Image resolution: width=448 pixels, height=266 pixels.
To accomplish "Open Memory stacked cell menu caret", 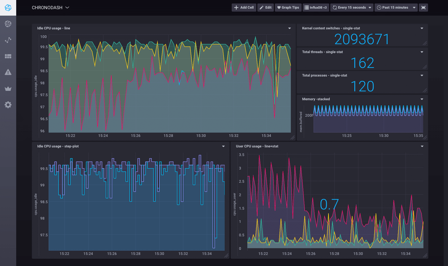I will point(422,99).
